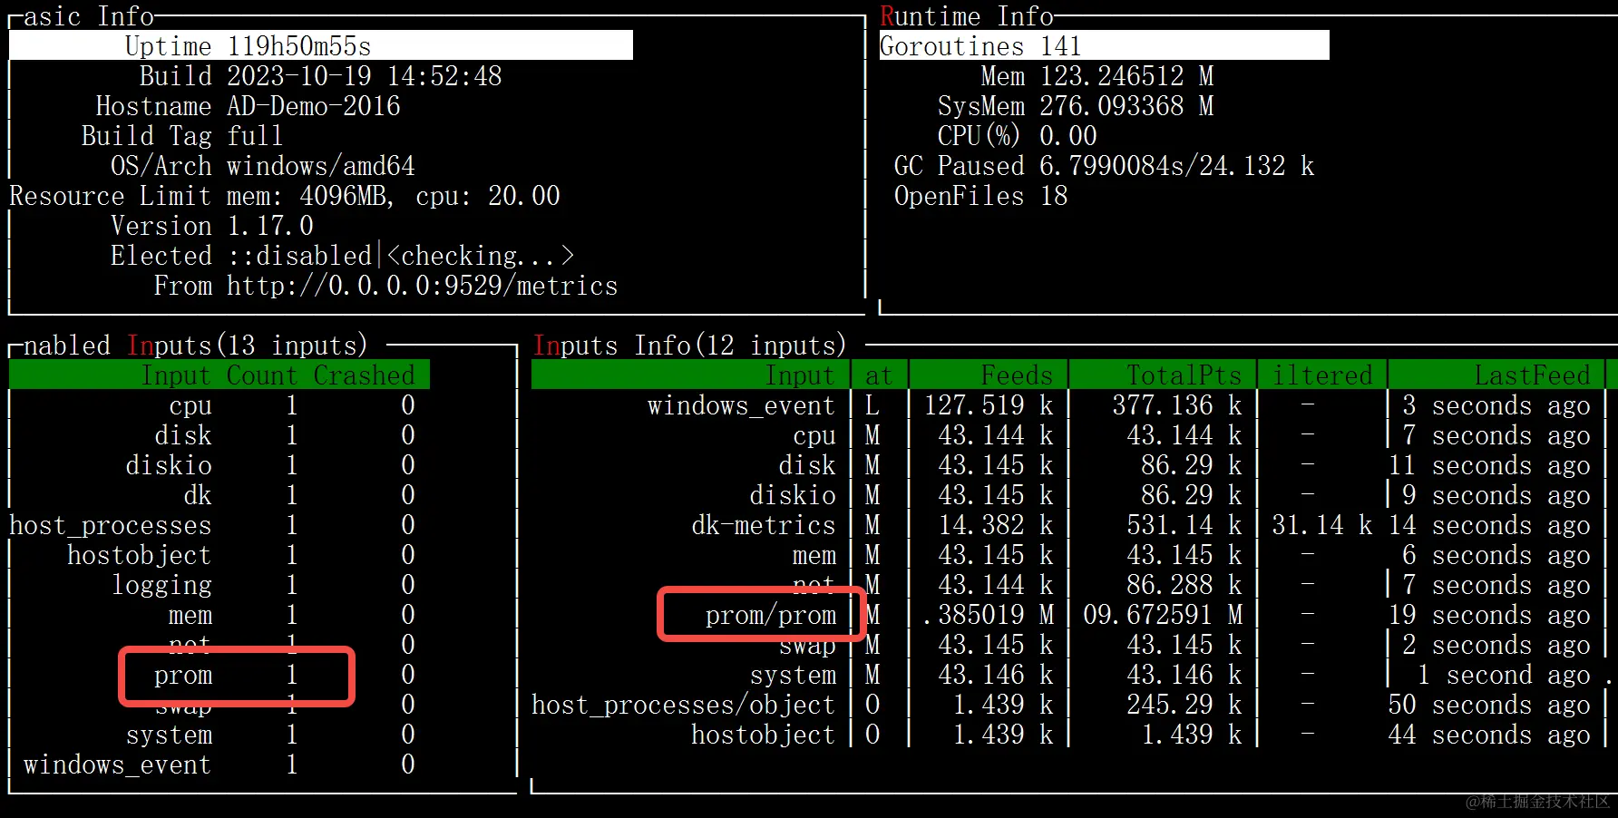Click the TotalPts column header
This screenshot has width=1618, height=818.
pos(1184,375)
